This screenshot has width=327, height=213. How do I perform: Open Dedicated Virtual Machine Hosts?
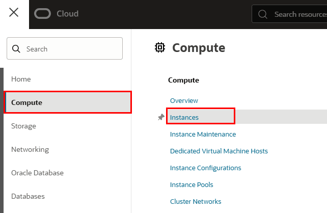(x=219, y=151)
